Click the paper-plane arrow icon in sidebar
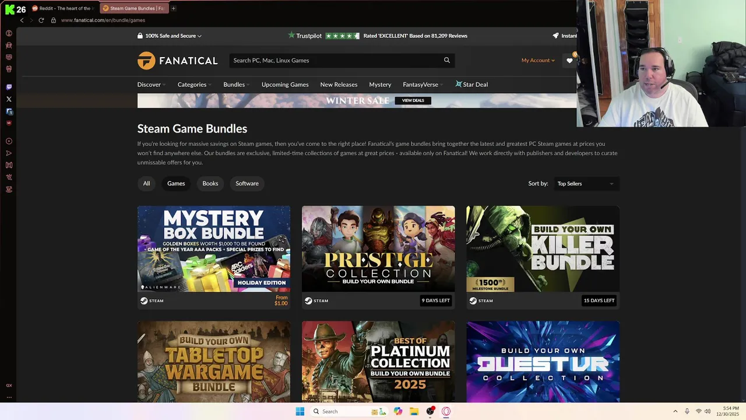746x420 pixels. coord(9,153)
